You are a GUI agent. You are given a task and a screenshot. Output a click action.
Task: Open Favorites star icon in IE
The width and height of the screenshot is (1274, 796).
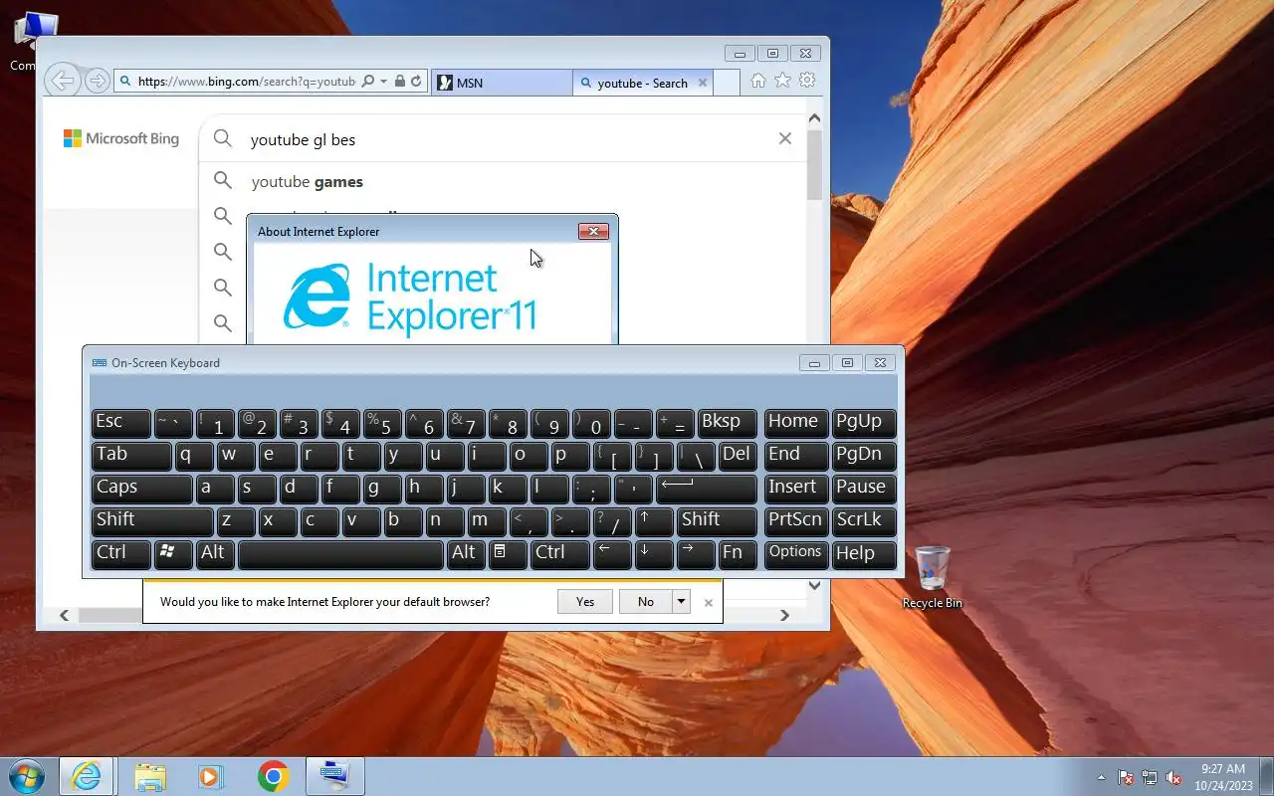pyautogui.click(x=782, y=81)
